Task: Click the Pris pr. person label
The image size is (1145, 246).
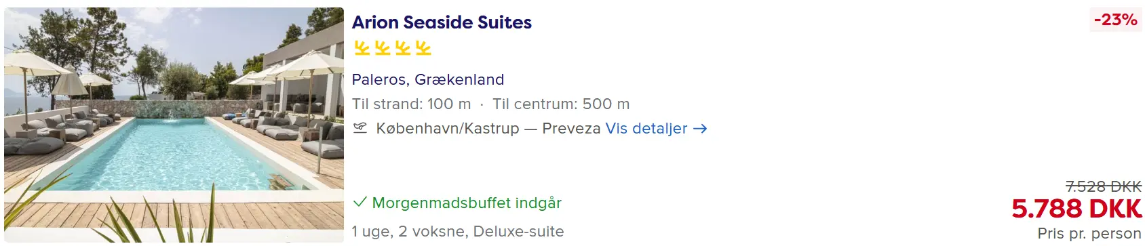Action: (1089, 233)
